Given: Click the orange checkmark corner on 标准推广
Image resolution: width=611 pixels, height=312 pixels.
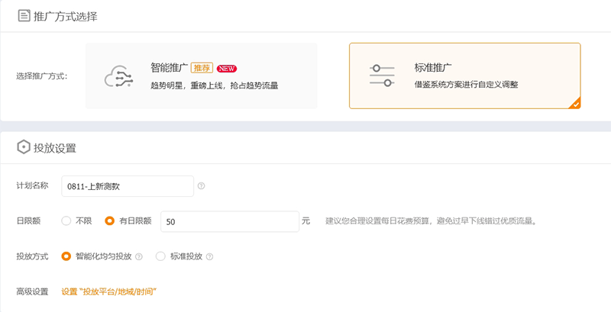Looking at the screenshot, I should coord(575,104).
